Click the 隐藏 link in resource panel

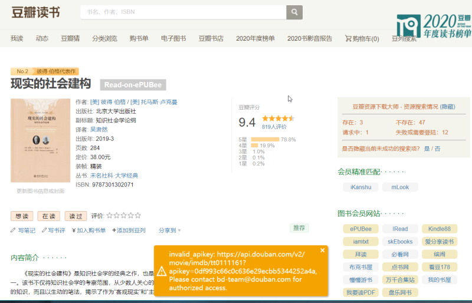point(447,107)
